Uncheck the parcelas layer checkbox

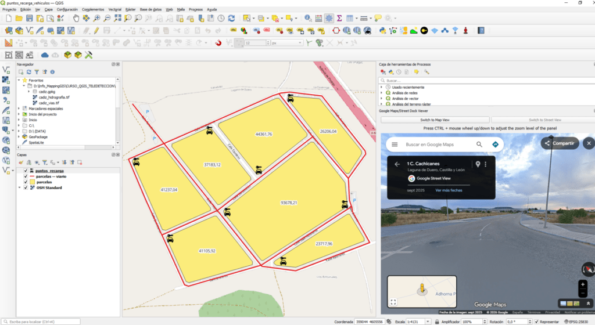point(26,182)
